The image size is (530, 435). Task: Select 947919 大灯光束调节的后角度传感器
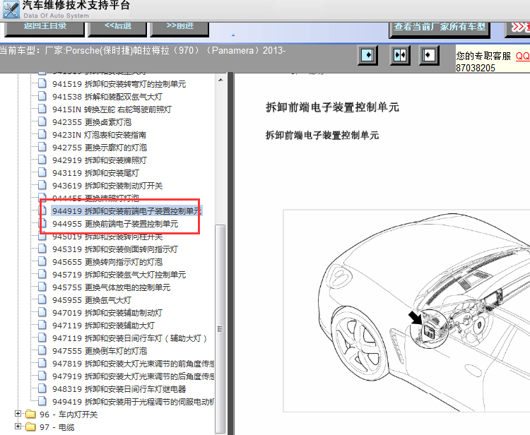[x=133, y=376]
